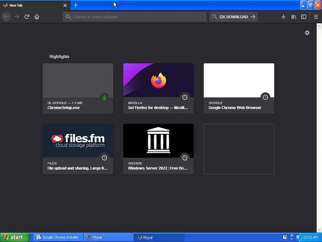Click the search box magnifier icon

[214, 17]
